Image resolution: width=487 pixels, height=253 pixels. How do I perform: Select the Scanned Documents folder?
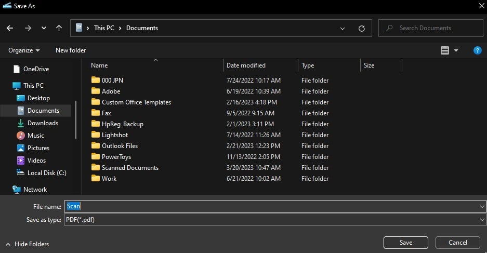point(130,168)
